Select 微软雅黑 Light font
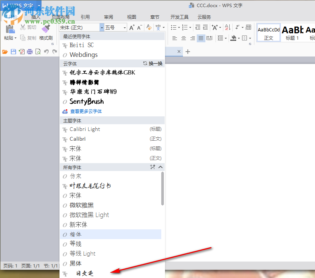Viewport: 315px width, 278px height. (x=110, y=215)
